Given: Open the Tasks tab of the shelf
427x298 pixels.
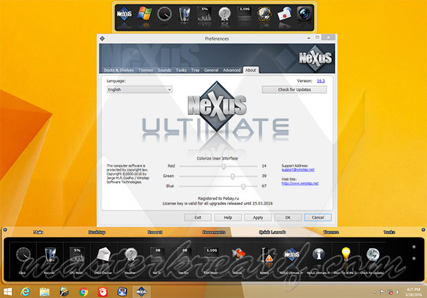Looking at the screenshot, I should 389,232.
